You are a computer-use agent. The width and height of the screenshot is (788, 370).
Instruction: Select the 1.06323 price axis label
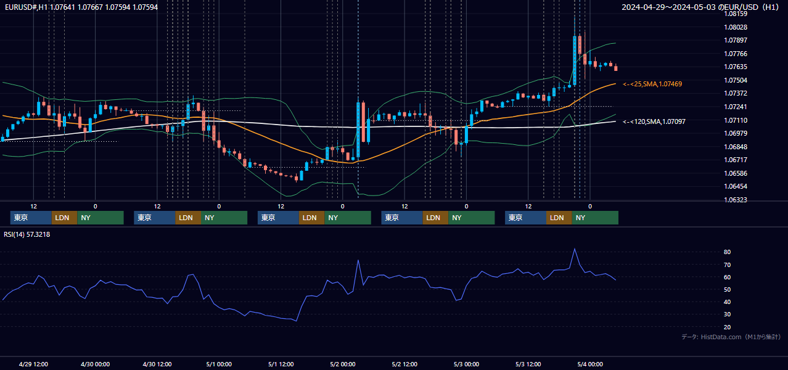[736, 200]
